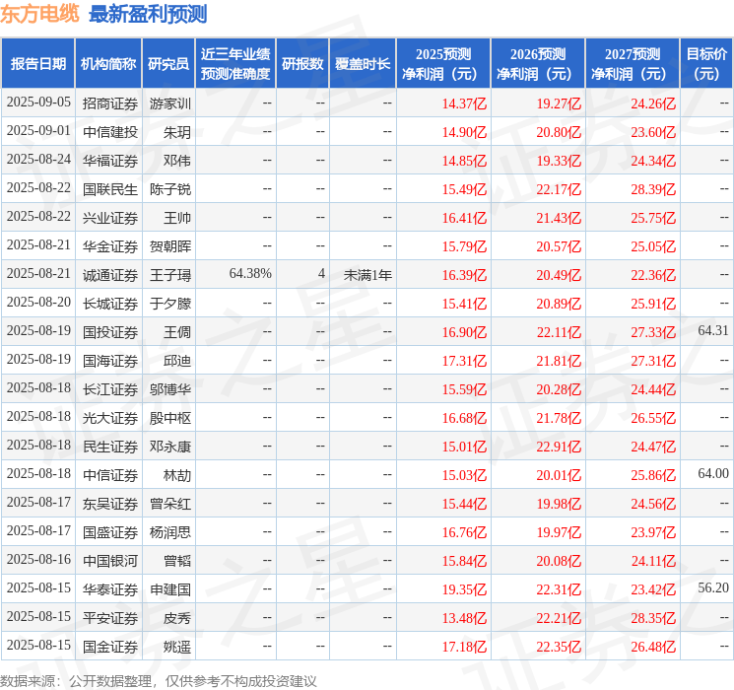Click the 国金证券 institution cell

110,646
